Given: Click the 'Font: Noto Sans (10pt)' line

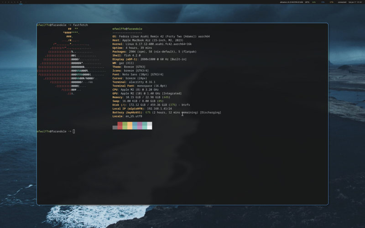Looking at the screenshot, I should (x=138, y=74).
